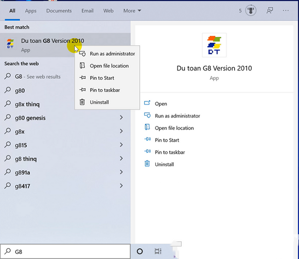Click shield icon beside context menu Run as administrator

pyautogui.click(x=82, y=54)
